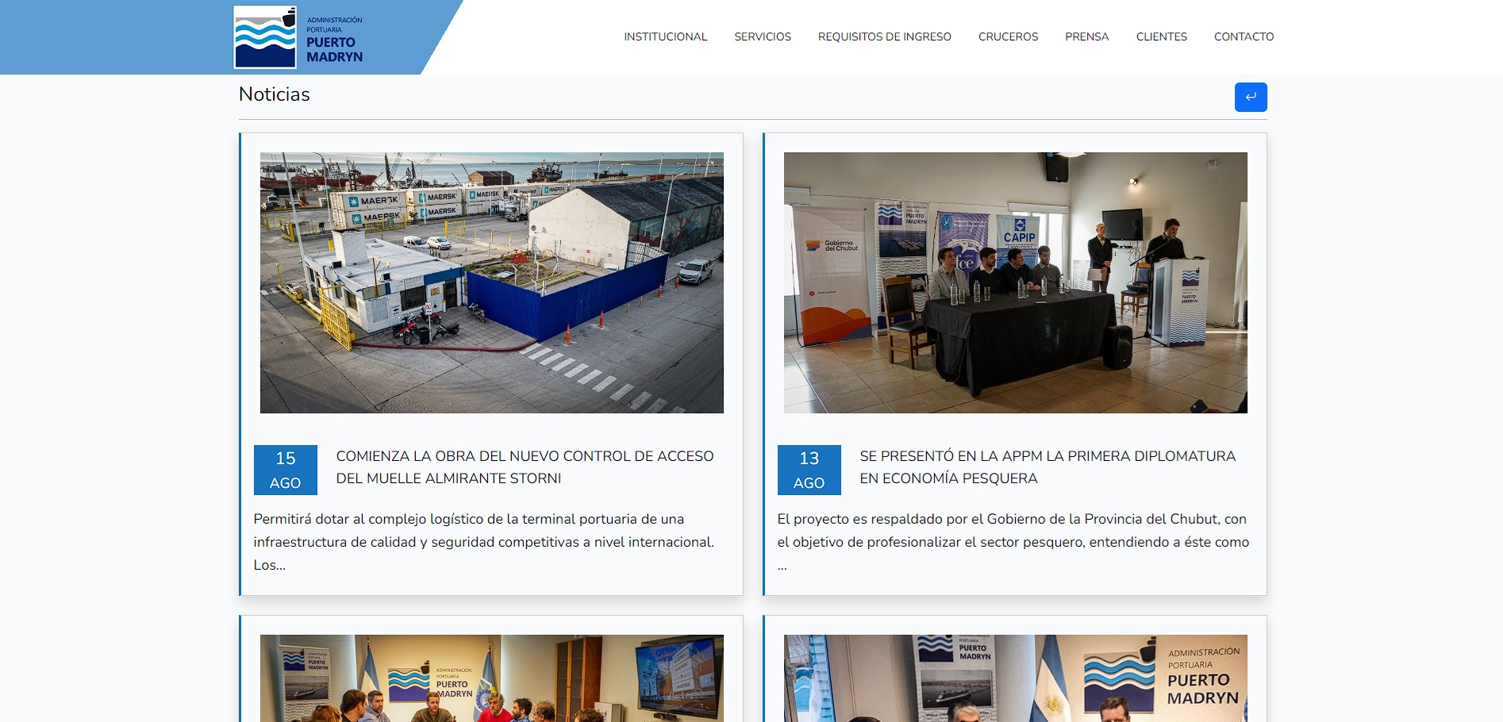Screen dimensions: 1503x722
Task: Open the Clientes menu
Action: click(1162, 36)
